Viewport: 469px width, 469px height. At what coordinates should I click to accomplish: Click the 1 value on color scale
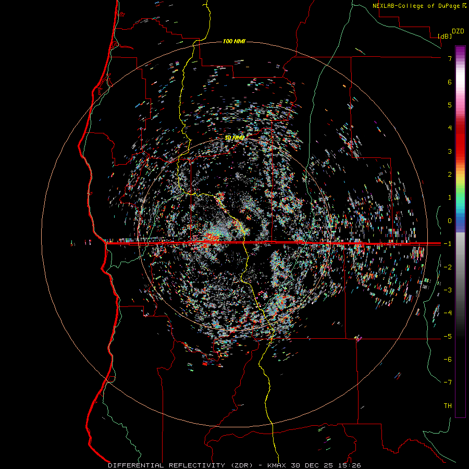point(450,198)
